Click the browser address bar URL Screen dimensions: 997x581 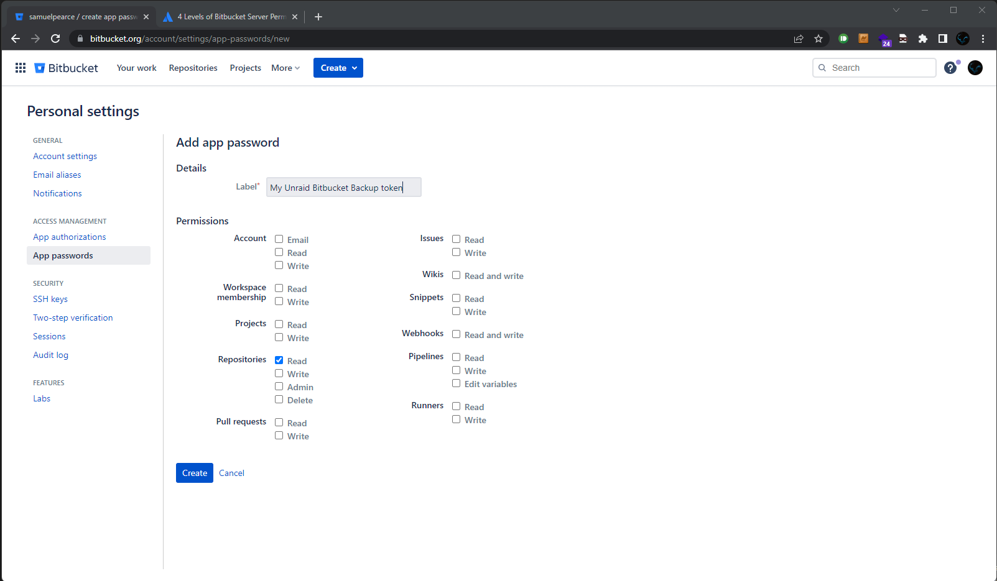point(190,39)
